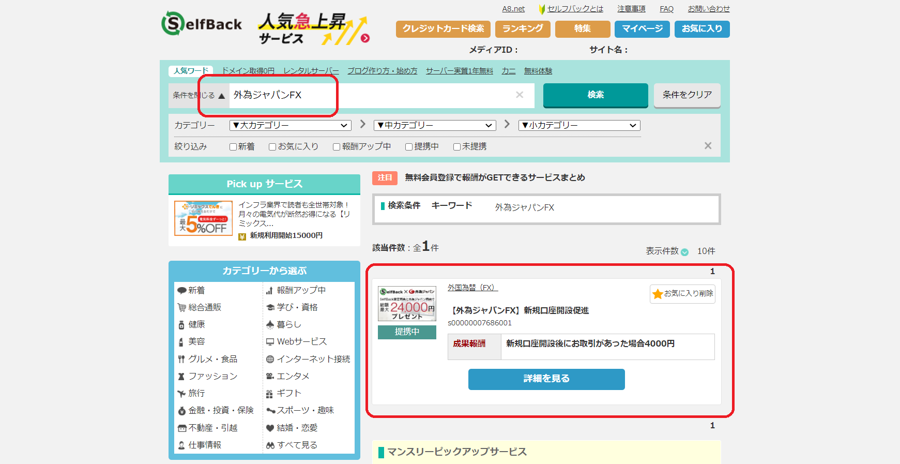Viewport: 900px width, 464px height.
Task: Click the ファッション category icon
Action: point(181,377)
